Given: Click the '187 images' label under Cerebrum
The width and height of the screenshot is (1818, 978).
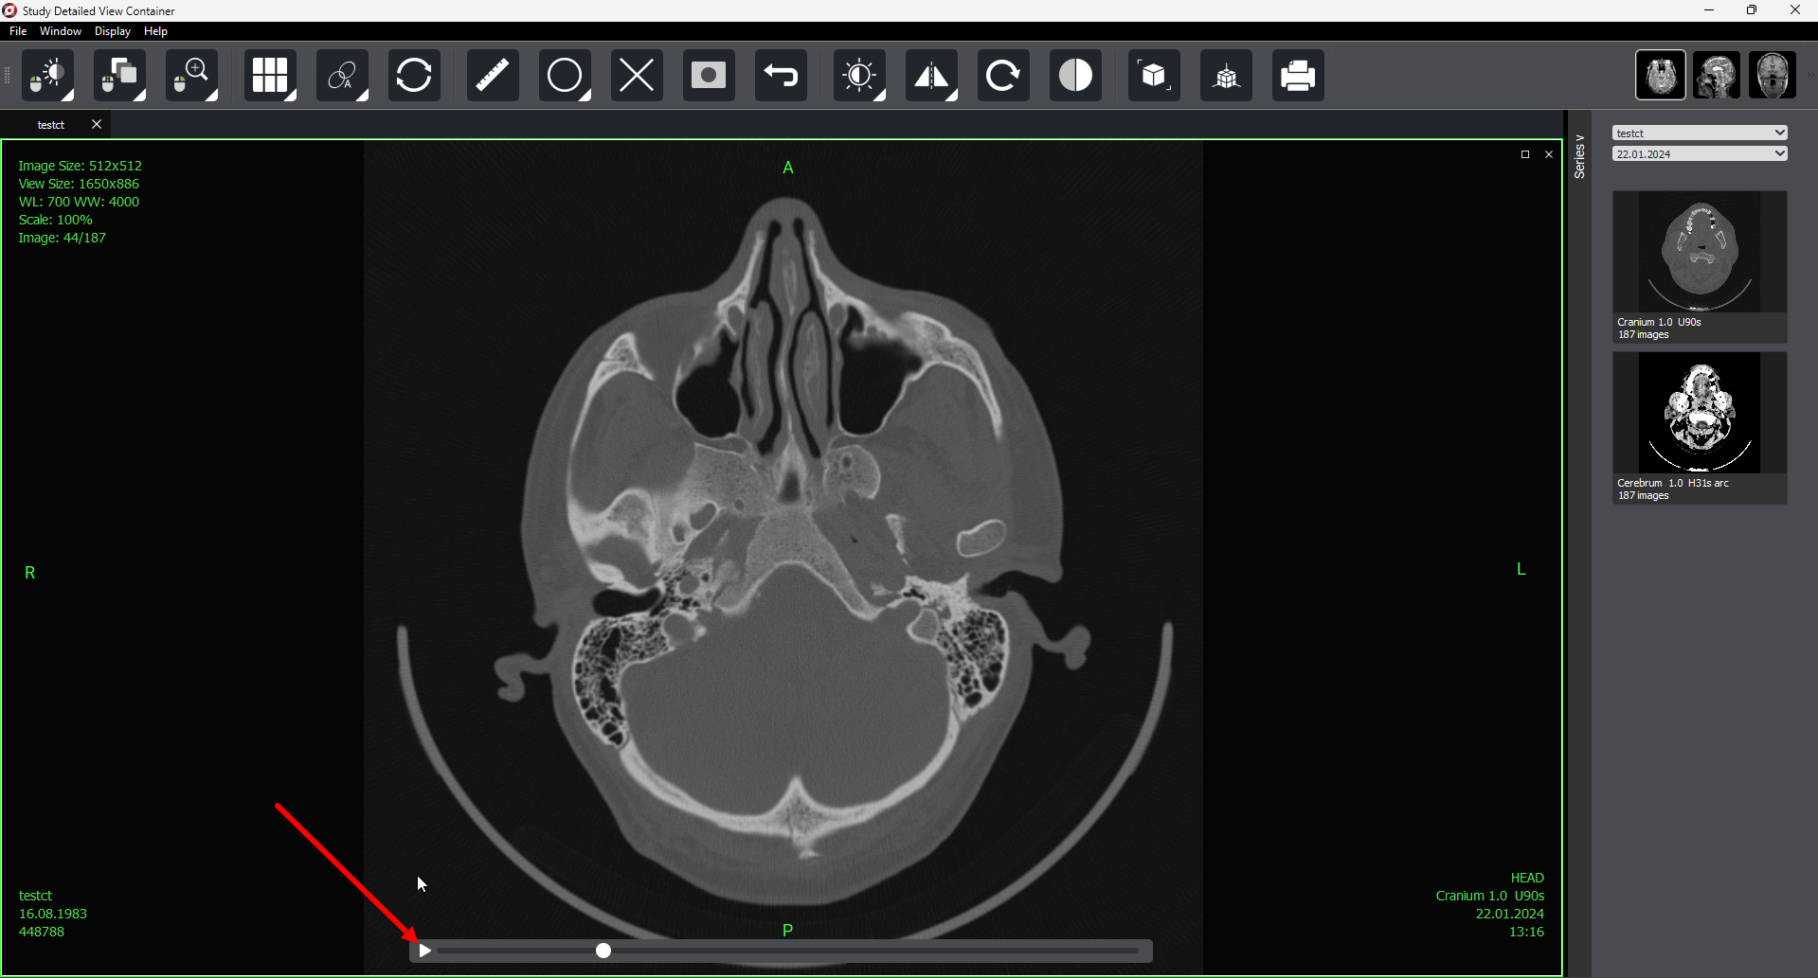Looking at the screenshot, I should 1644,495.
